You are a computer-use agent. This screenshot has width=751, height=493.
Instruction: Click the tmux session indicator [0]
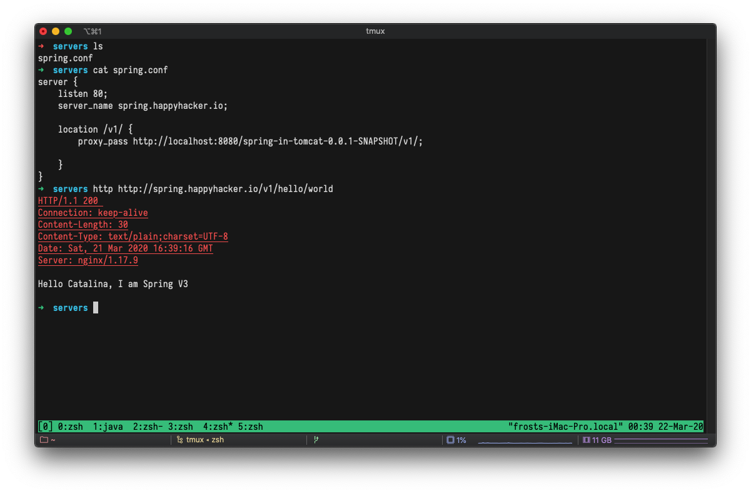pyautogui.click(x=46, y=427)
